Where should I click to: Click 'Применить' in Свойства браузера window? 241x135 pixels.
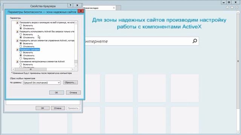(x=73, y=108)
